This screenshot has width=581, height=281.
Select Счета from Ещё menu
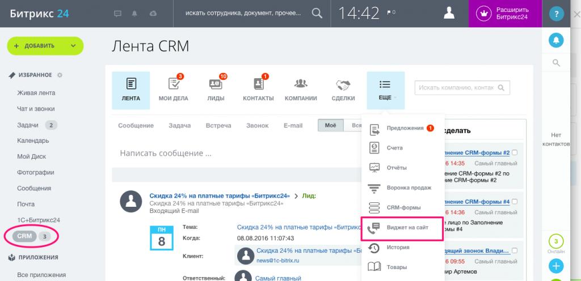(x=395, y=148)
